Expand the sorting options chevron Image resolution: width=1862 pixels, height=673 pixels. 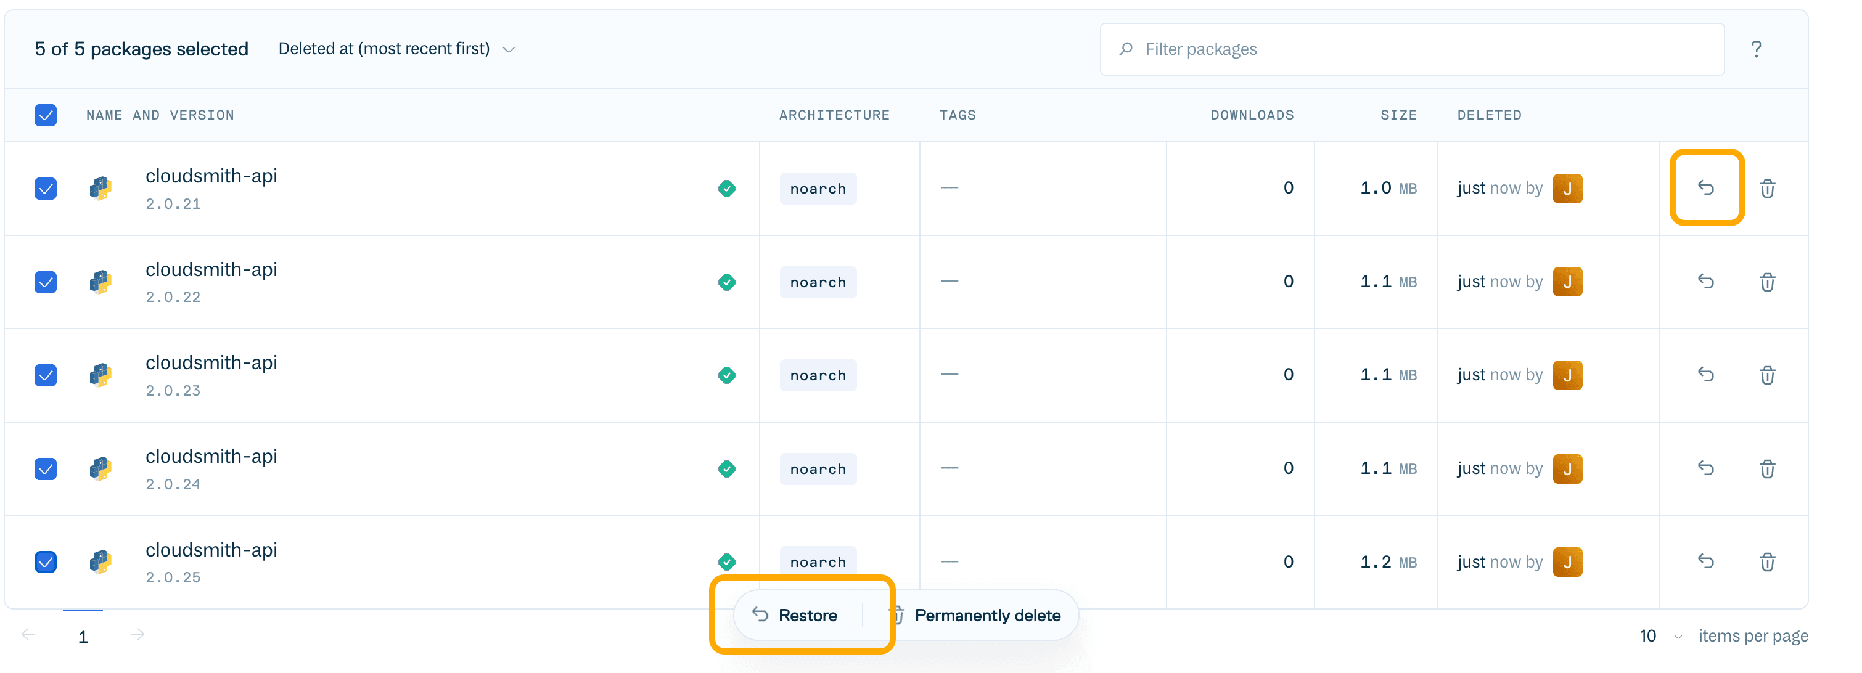click(509, 50)
